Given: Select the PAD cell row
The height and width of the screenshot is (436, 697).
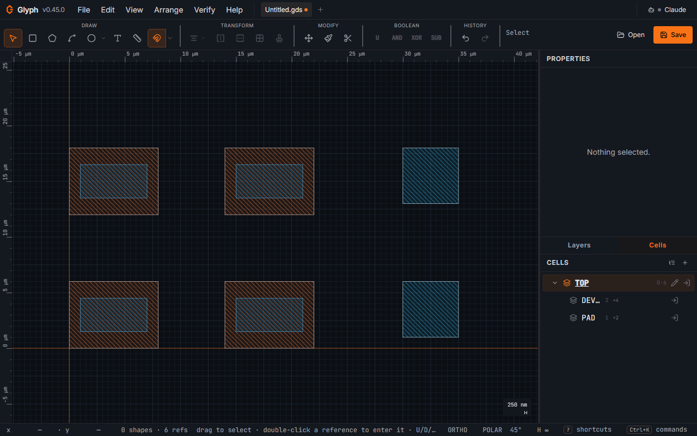Looking at the screenshot, I should click(x=619, y=318).
